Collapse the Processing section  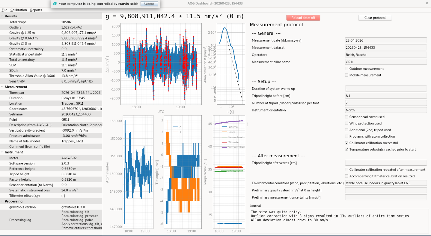2,201
